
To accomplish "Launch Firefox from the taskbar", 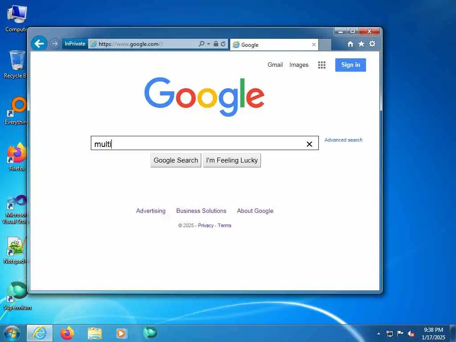I will pos(67,333).
